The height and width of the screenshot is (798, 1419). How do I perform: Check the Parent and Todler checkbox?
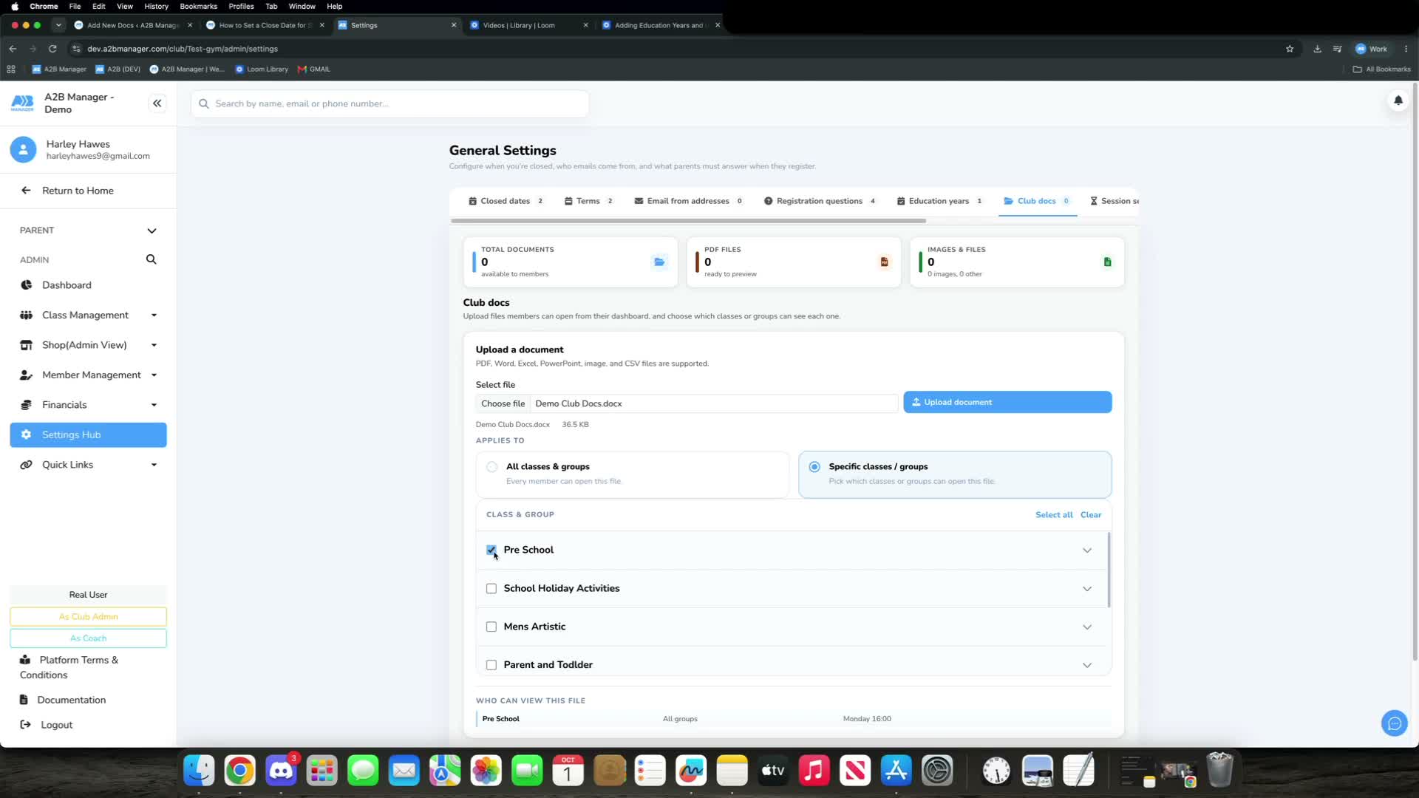(x=491, y=665)
